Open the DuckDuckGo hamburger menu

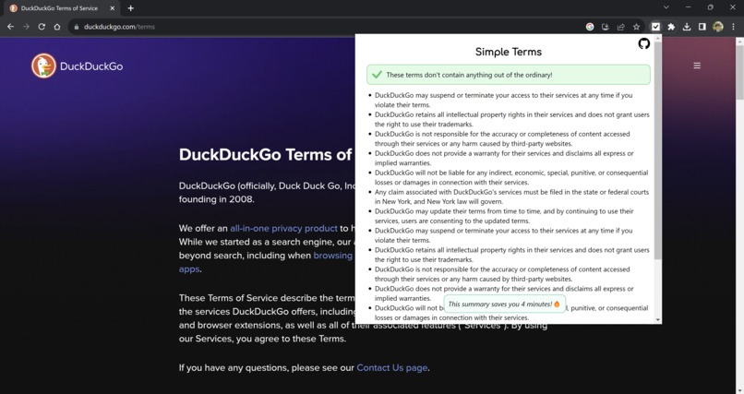pyautogui.click(x=697, y=66)
